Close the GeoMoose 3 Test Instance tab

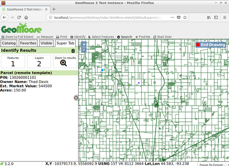[47, 9]
